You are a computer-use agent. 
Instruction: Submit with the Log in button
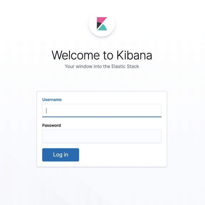[61, 155]
